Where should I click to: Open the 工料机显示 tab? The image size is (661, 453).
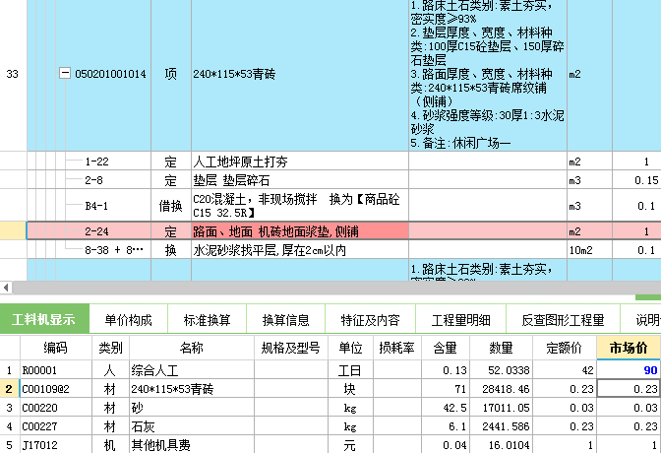point(44,320)
